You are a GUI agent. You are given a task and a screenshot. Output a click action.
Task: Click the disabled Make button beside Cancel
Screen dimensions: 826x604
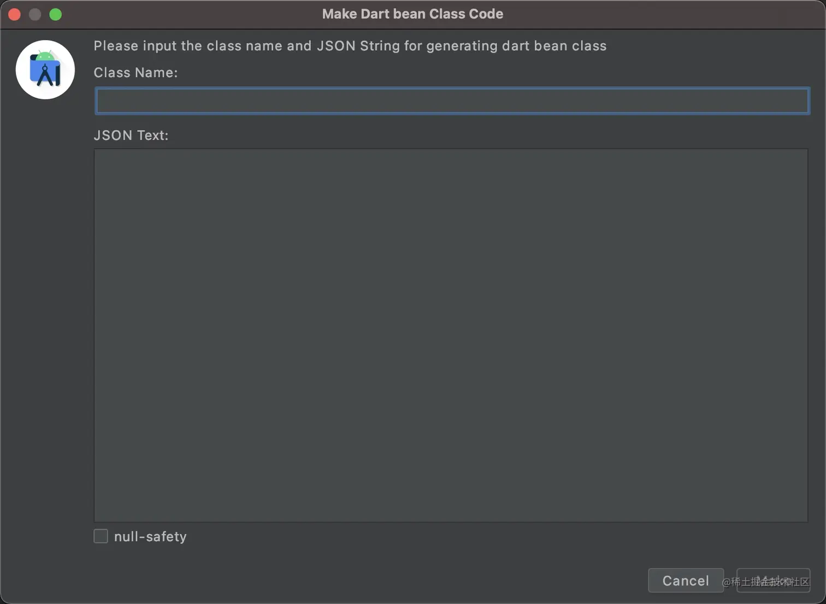[x=773, y=580]
